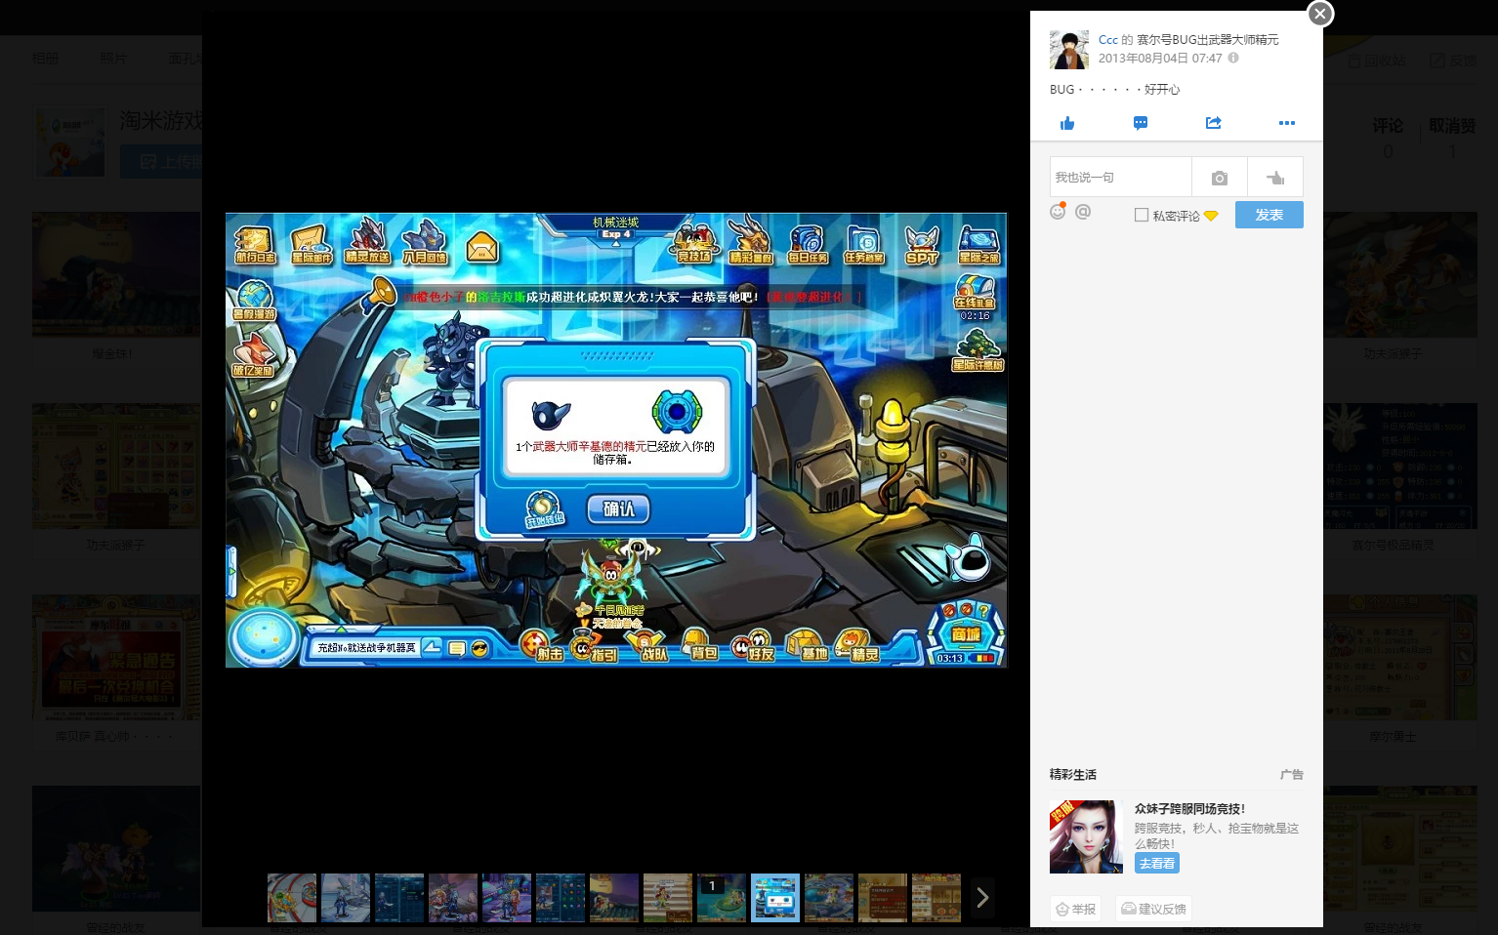Open the comment bubble icon
This screenshot has width=1498, height=935.
pos(1141,123)
